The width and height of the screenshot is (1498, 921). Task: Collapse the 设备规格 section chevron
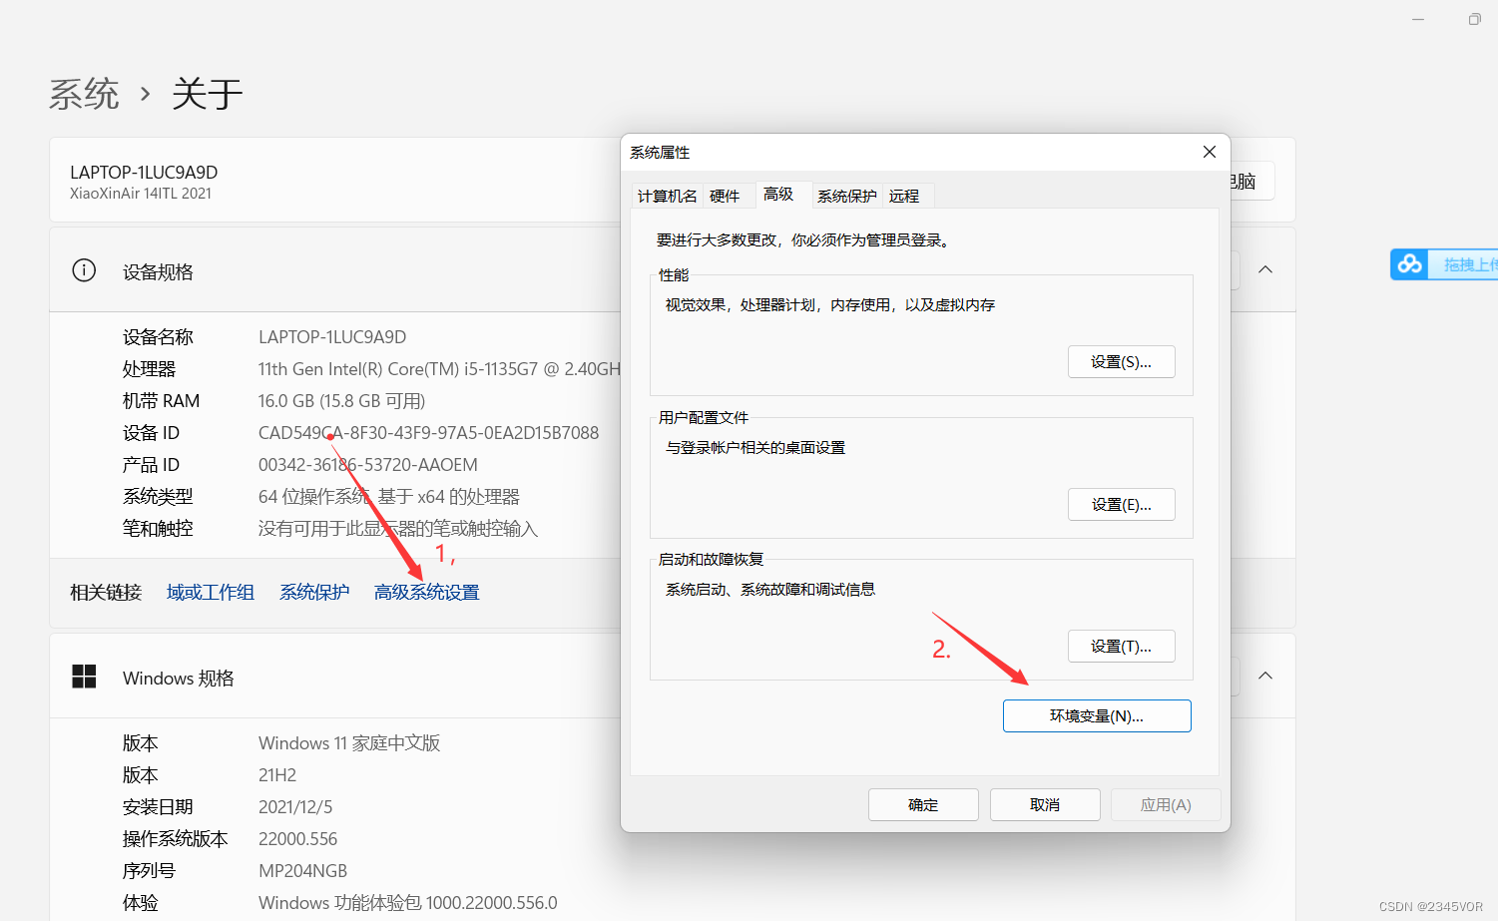pyautogui.click(x=1264, y=269)
